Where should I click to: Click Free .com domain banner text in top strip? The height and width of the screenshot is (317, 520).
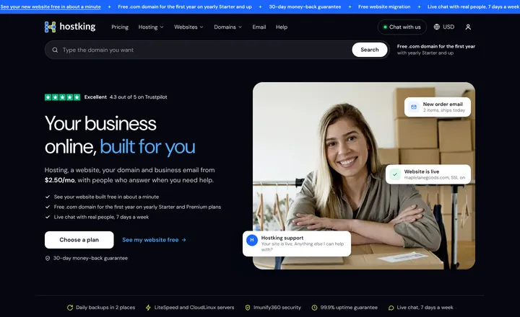click(x=185, y=6)
